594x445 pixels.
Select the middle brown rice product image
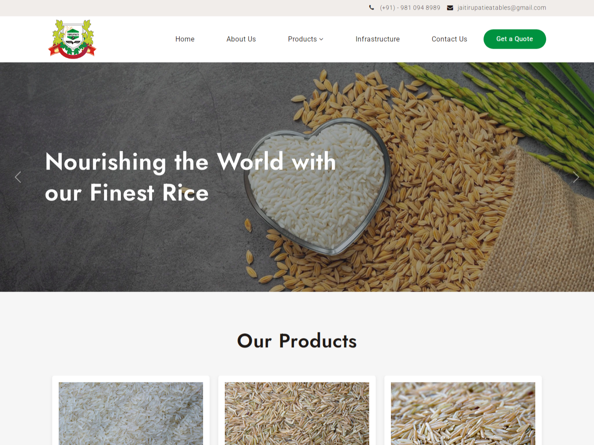pos(297,413)
